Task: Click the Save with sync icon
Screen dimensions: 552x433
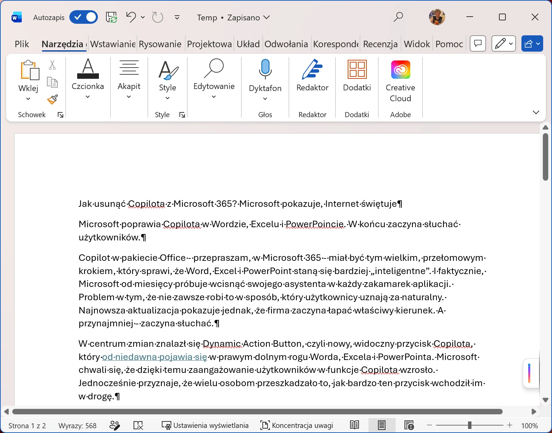Action: coord(111,17)
